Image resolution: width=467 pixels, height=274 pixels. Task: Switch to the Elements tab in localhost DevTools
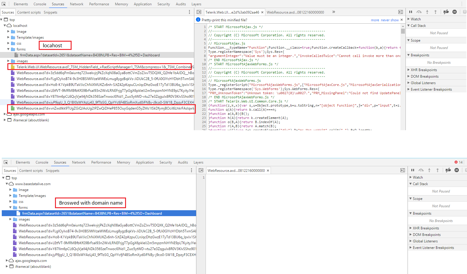pyautogui.click(x=21, y=4)
